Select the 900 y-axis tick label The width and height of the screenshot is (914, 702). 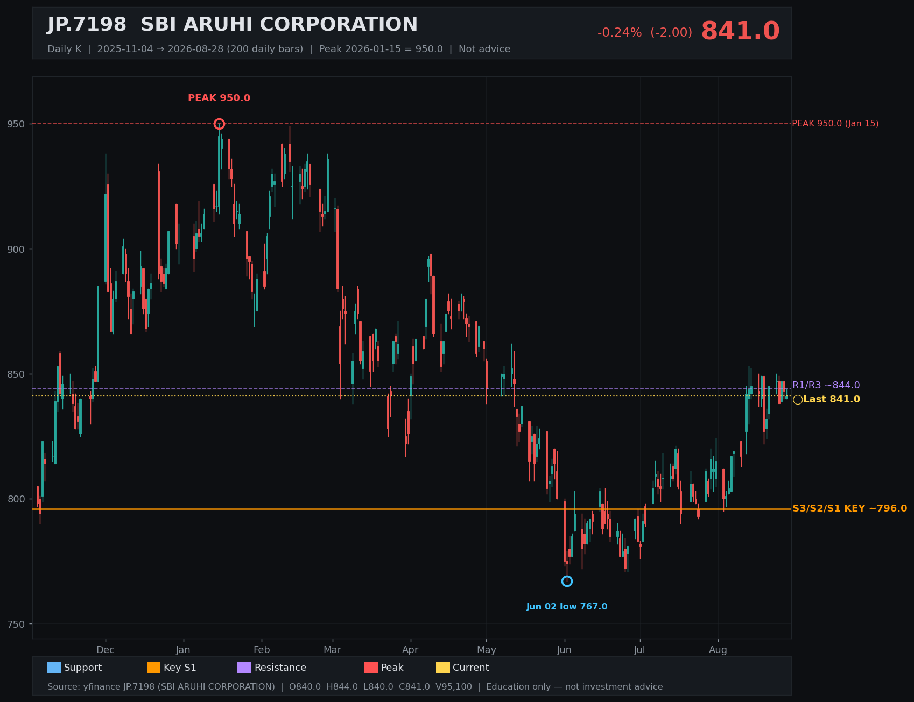click(x=16, y=249)
